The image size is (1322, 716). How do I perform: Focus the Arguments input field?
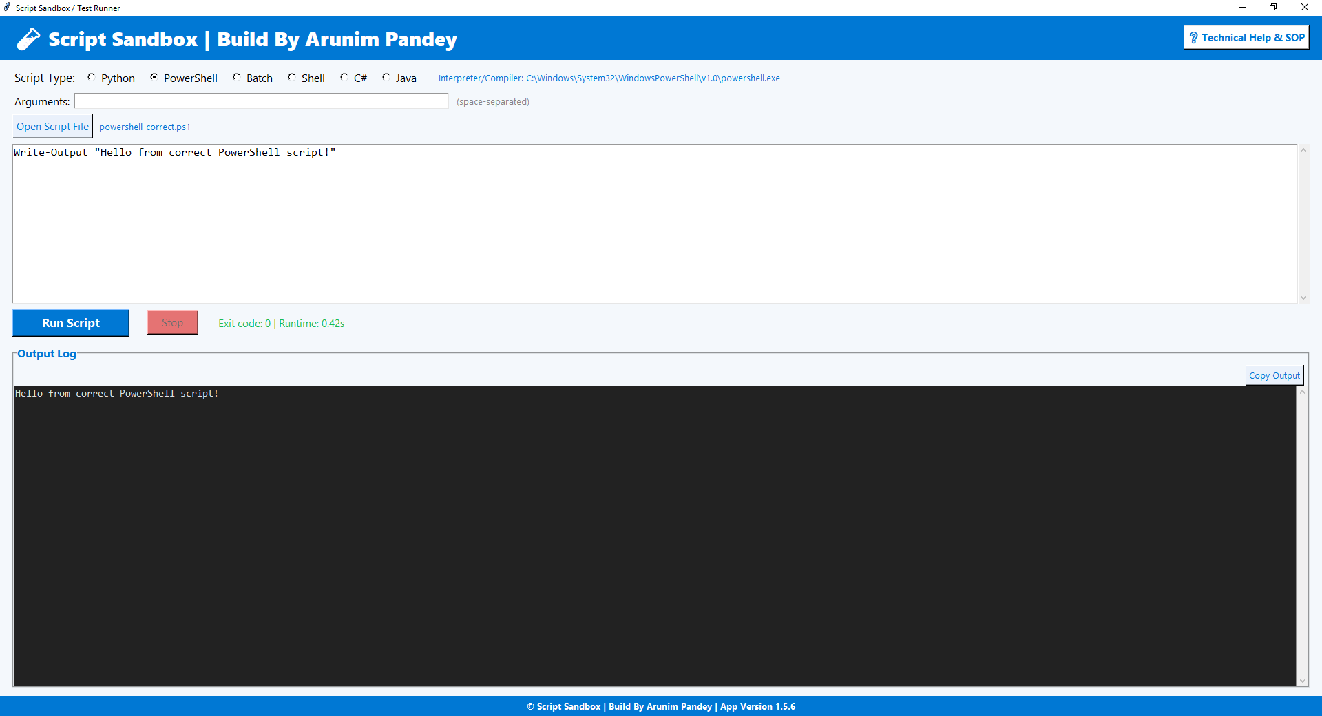pyautogui.click(x=262, y=101)
